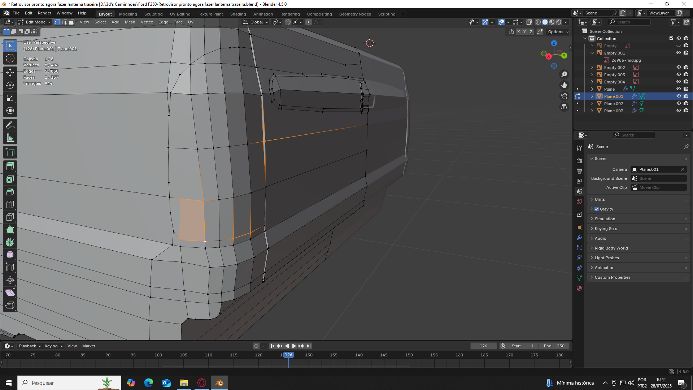Open the Mesh menu
Screen dimensions: 693x390
click(130, 22)
